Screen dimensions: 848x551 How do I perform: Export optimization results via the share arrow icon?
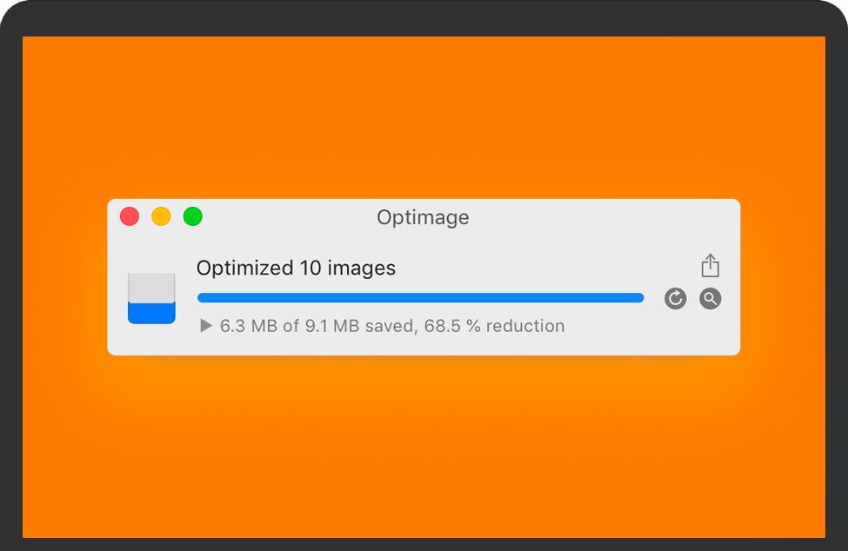pos(710,265)
